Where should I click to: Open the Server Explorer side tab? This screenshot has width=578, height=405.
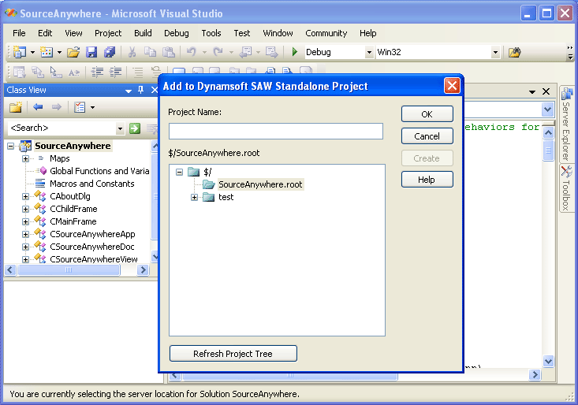point(566,124)
